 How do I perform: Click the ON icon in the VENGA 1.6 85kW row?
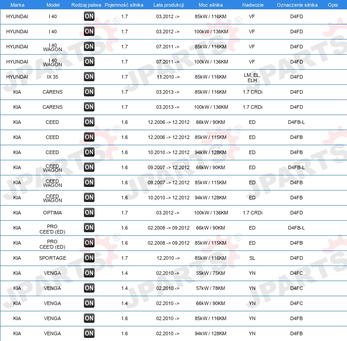[x=89, y=318]
